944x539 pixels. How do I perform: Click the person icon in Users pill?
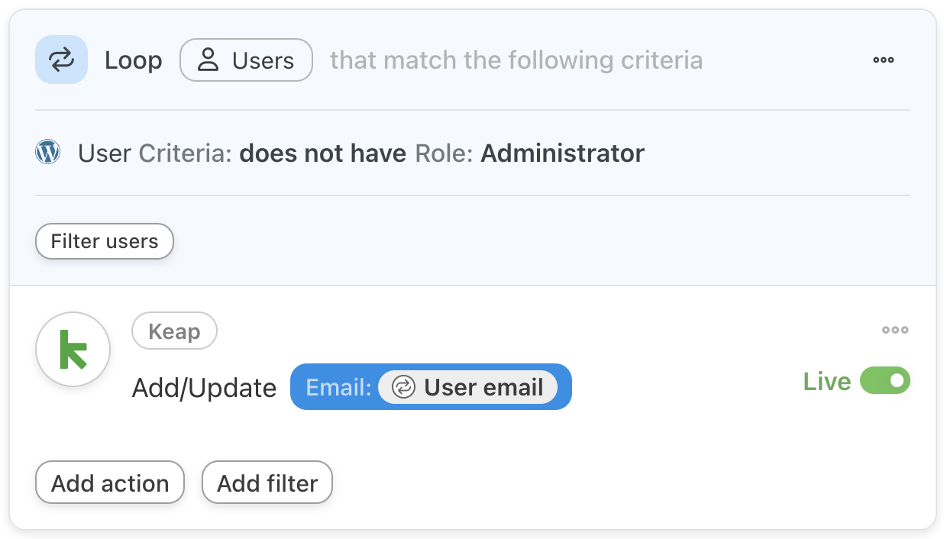click(208, 60)
